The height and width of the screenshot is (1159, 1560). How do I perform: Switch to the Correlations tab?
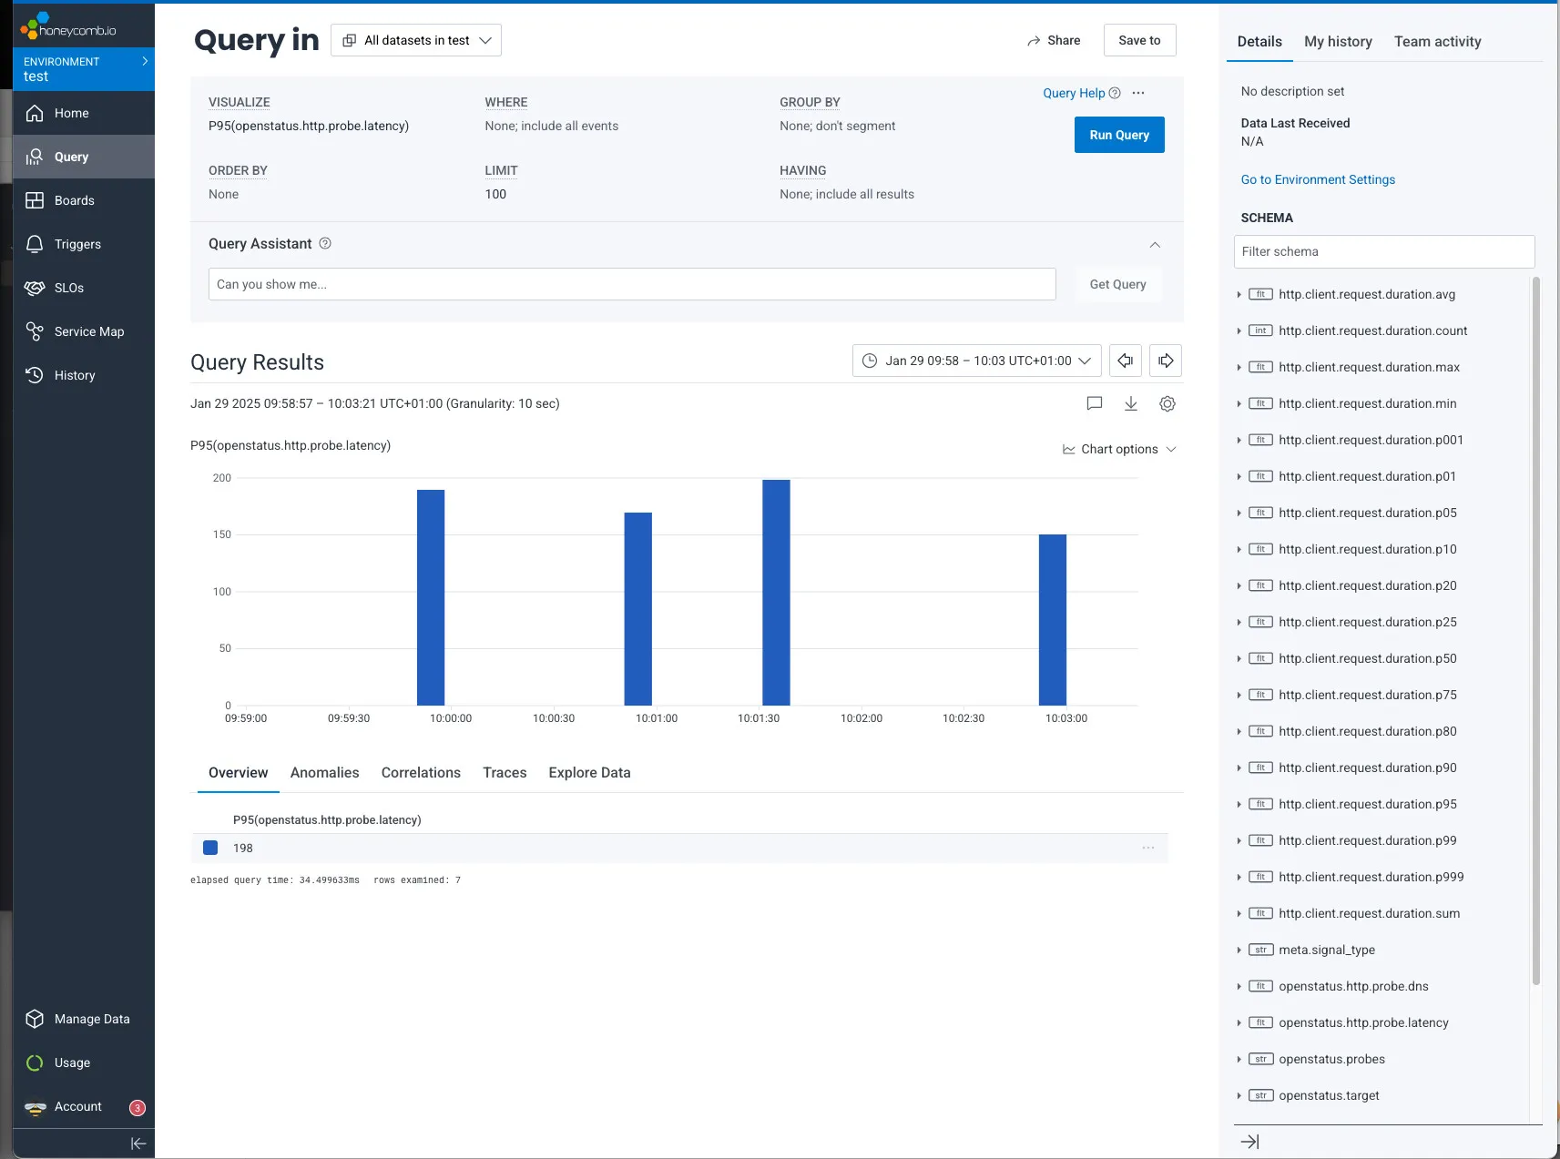pos(420,773)
